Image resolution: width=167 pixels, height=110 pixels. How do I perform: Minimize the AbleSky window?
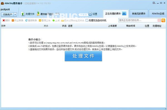(x=158, y=3)
